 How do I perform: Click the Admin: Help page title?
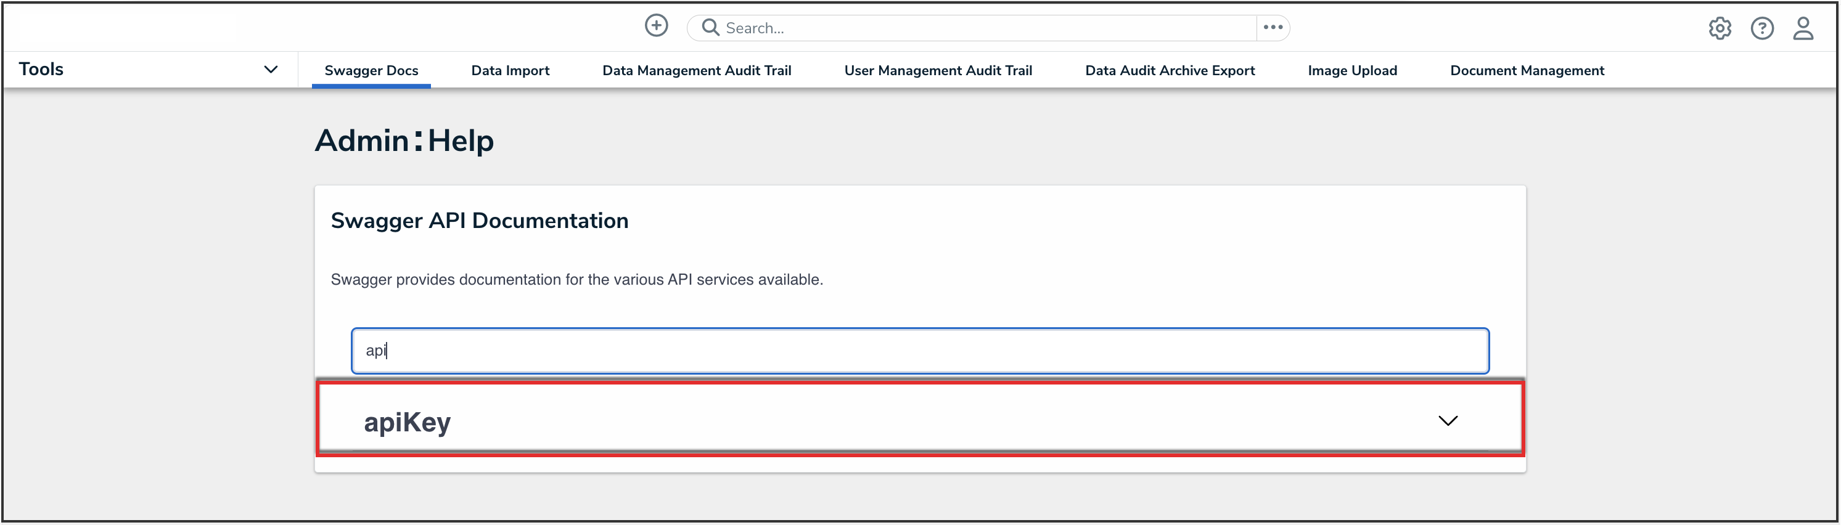pos(404,140)
